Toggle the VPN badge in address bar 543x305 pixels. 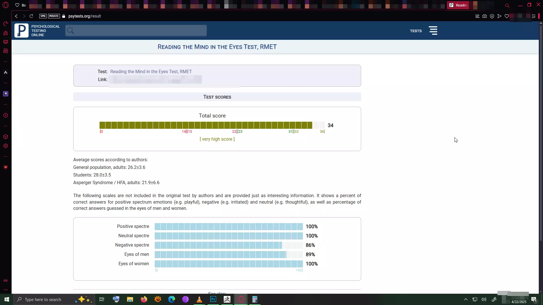click(43, 16)
